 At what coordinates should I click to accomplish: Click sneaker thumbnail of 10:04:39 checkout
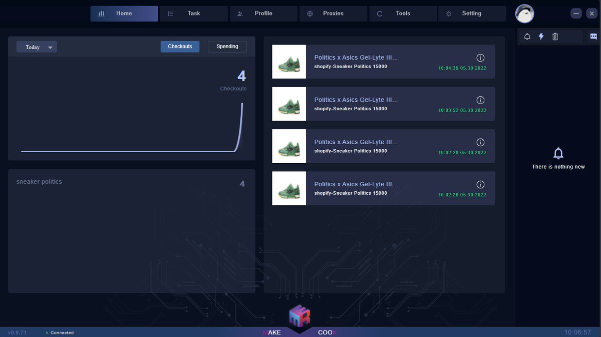coord(289,62)
